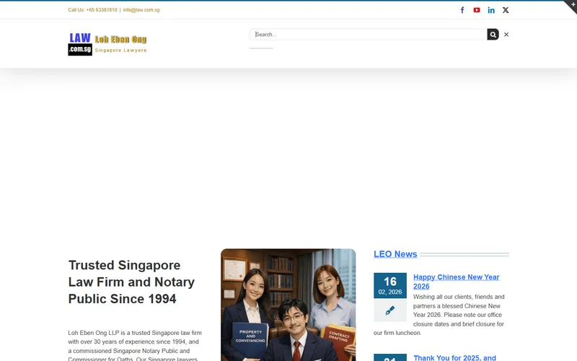Open the X (Twitter) social icon
This screenshot has height=361, width=577.
tap(506, 10)
